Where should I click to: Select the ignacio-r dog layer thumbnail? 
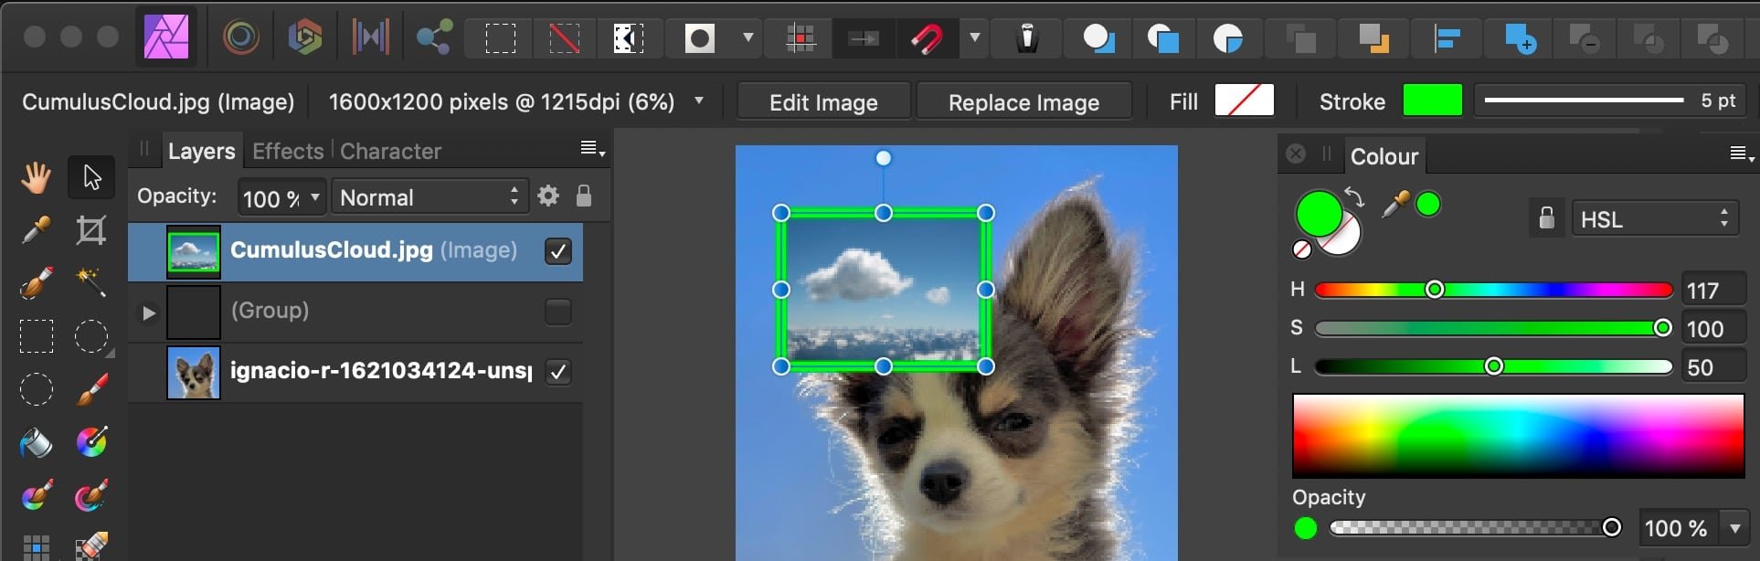click(194, 373)
